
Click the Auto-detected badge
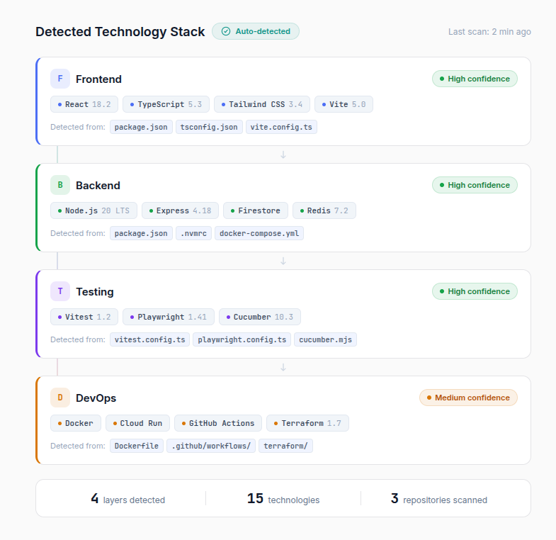[256, 31]
